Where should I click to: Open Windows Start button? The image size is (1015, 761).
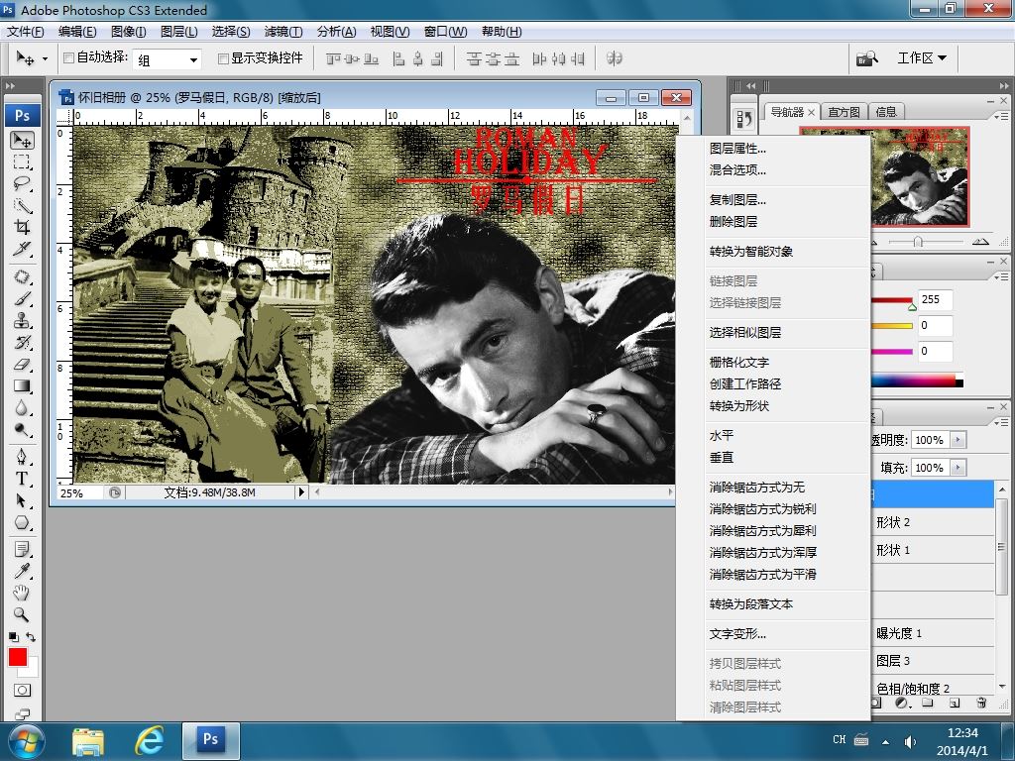pyautogui.click(x=26, y=741)
